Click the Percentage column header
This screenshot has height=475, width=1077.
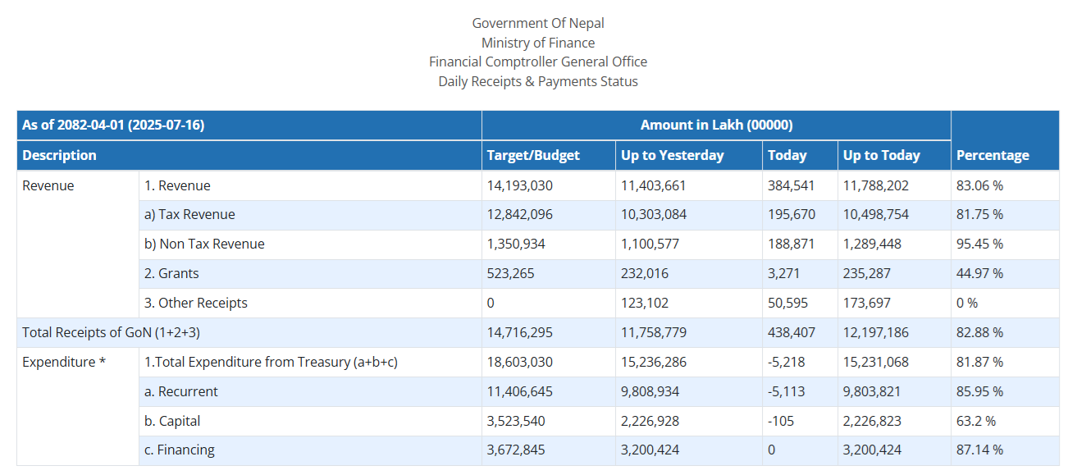pyautogui.click(x=993, y=155)
